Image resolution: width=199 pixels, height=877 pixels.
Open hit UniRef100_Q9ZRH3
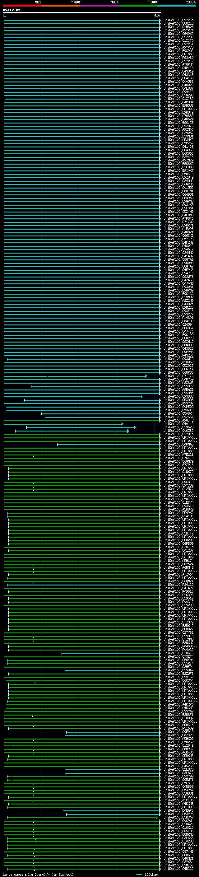[178, 37]
